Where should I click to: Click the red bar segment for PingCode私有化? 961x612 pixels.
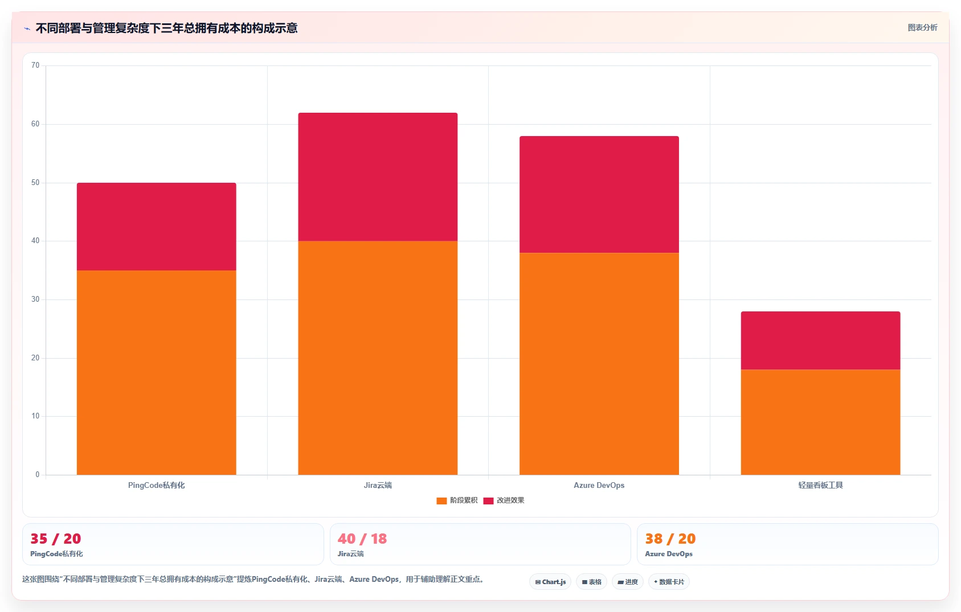pos(157,227)
